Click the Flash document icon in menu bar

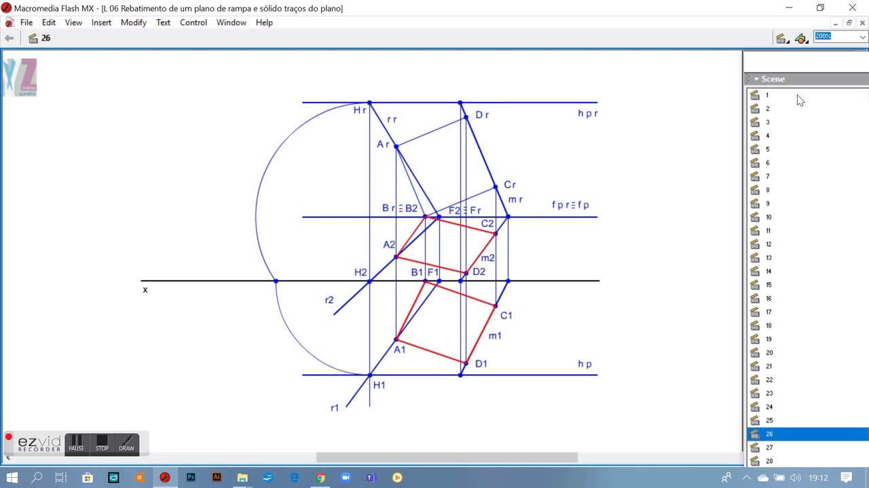coord(10,22)
